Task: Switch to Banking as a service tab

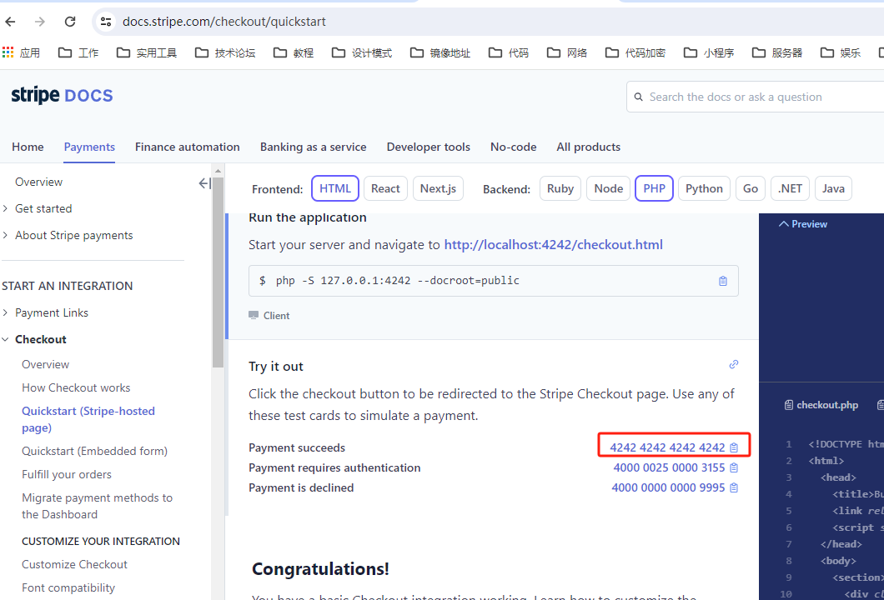Action: [313, 147]
